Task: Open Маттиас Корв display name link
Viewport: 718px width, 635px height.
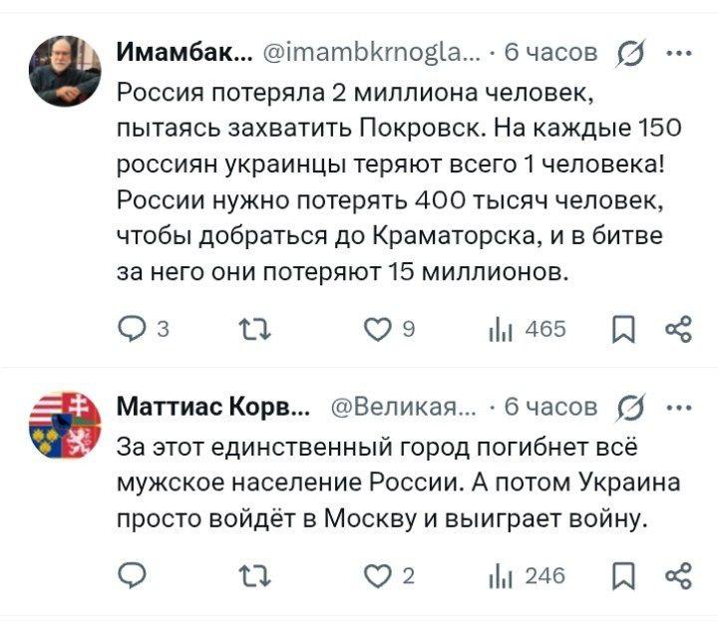Action: (213, 406)
